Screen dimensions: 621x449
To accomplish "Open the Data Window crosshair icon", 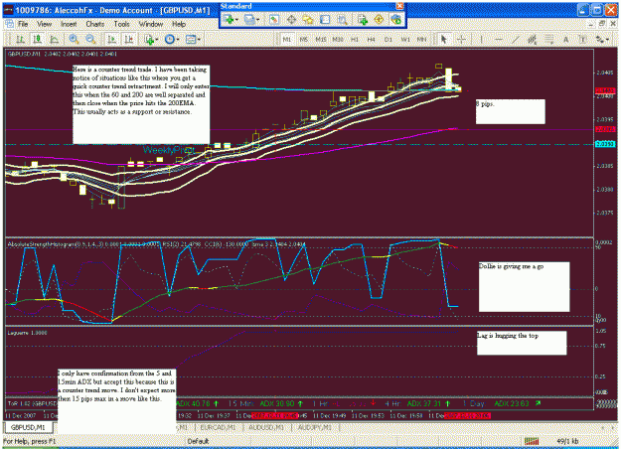I will click(x=291, y=20).
